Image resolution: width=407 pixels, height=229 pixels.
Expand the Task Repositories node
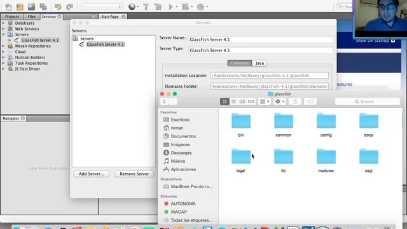(3, 63)
